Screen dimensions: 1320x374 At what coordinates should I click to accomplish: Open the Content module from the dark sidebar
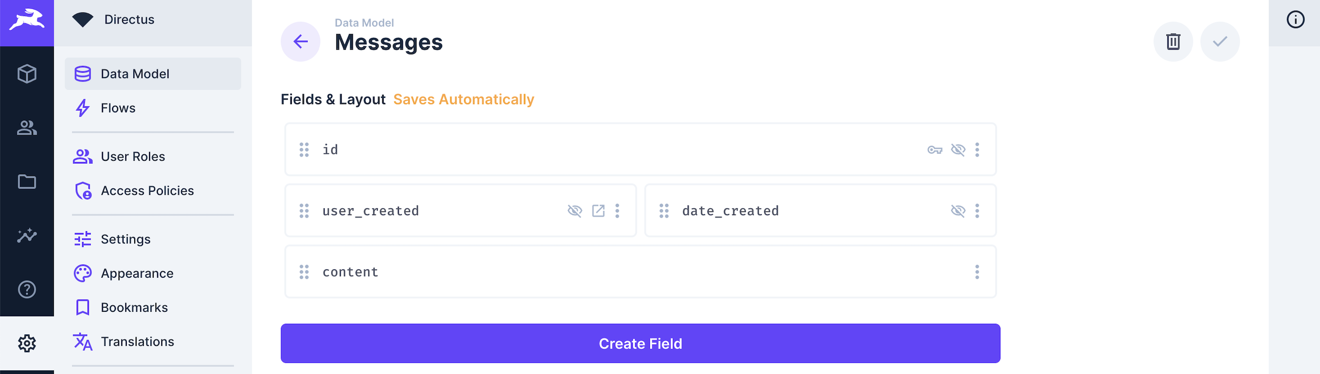27,74
